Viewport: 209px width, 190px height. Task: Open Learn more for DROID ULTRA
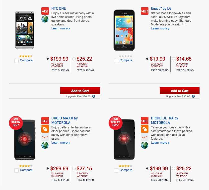[160, 143]
